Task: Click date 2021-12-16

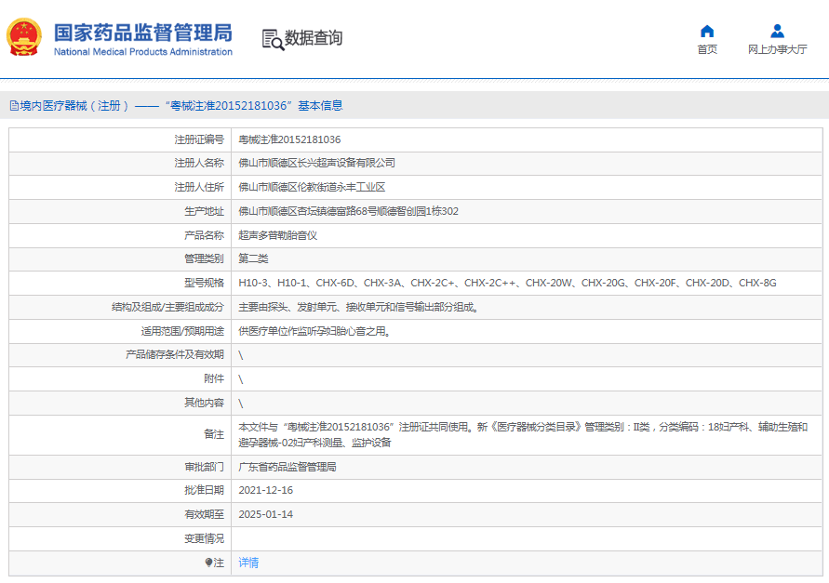Action: point(266,491)
